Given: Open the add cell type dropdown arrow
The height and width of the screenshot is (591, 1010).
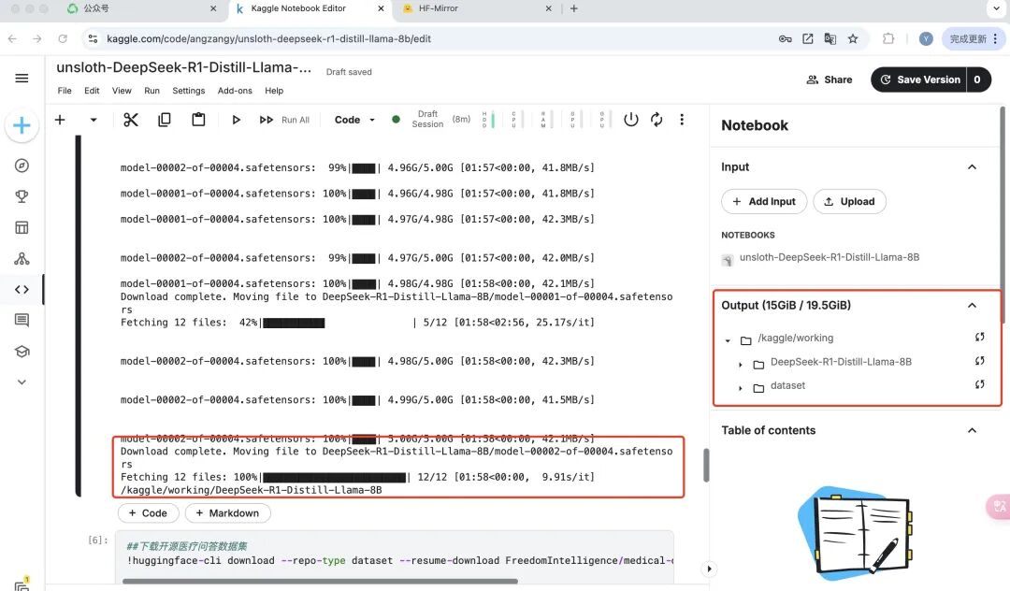Looking at the screenshot, I should pos(94,120).
